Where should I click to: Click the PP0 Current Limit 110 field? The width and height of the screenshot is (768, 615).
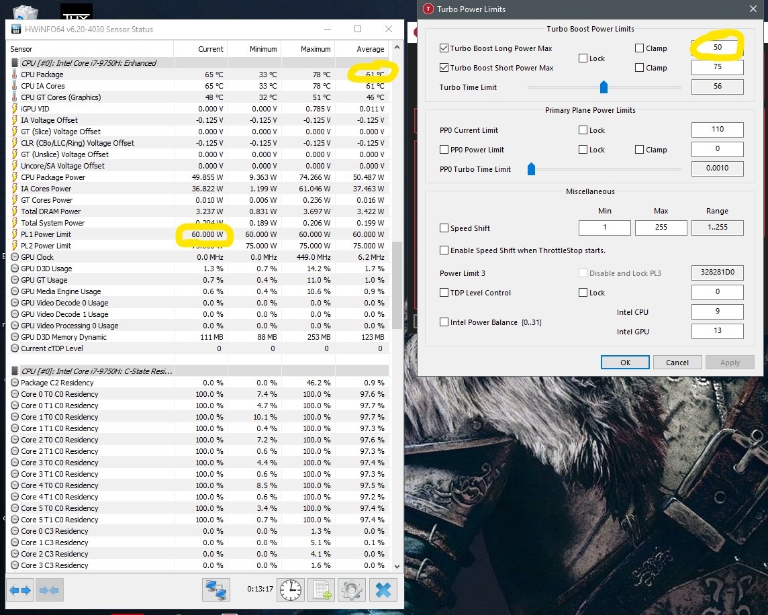tap(718, 130)
